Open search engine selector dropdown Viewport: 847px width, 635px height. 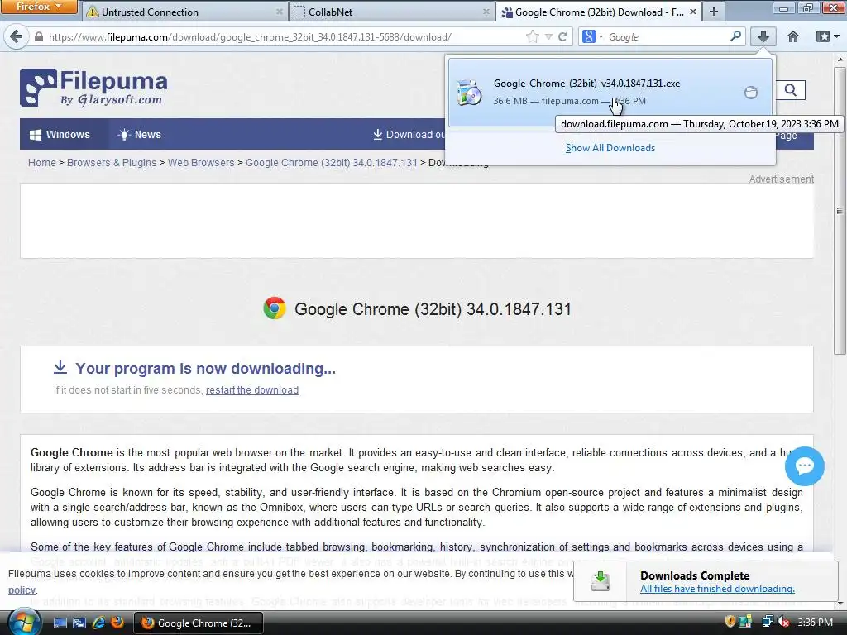coord(592,36)
